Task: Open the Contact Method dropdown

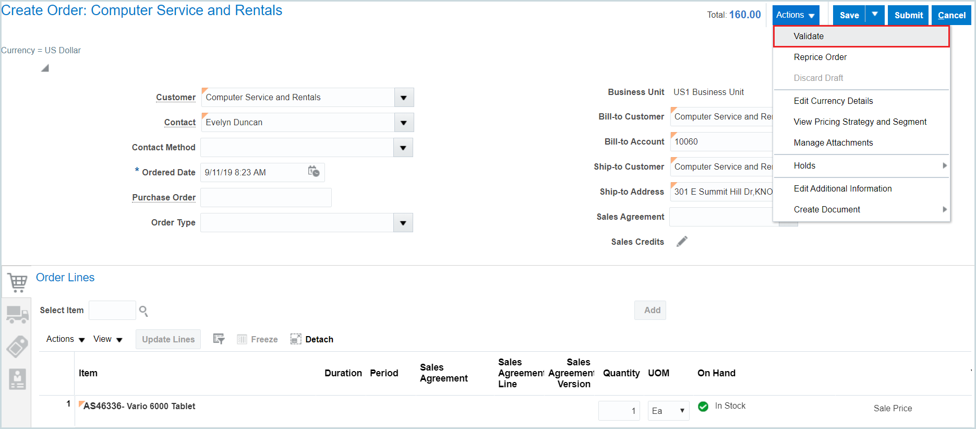Action: pyautogui.click(x=403, y=148)
